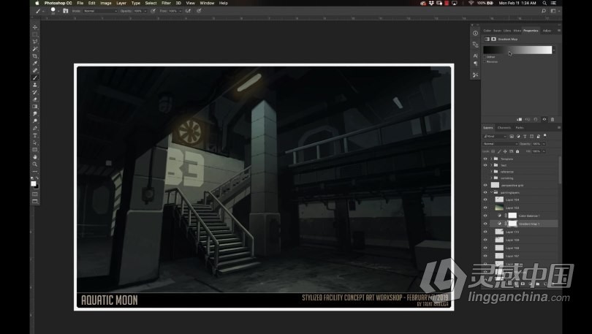The image size is (592, 334).
Task: Toggle the Reverse checkbox
Action: [x=485, y=61]
